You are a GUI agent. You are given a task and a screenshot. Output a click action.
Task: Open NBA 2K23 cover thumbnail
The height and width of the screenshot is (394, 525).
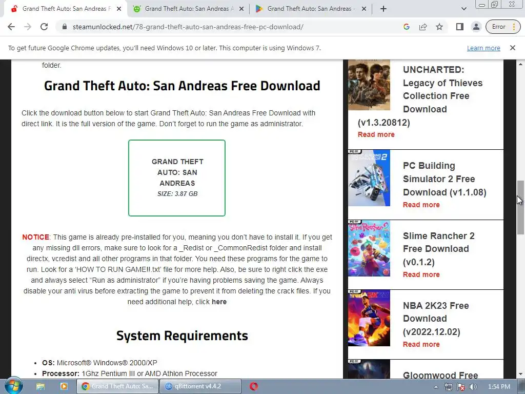coord(369,318)
